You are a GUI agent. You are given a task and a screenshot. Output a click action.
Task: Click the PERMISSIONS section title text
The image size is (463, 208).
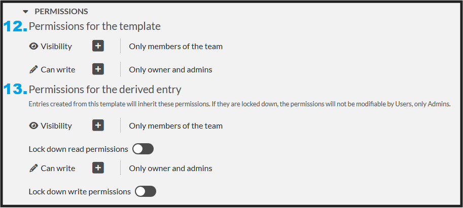tap(61, 11)
